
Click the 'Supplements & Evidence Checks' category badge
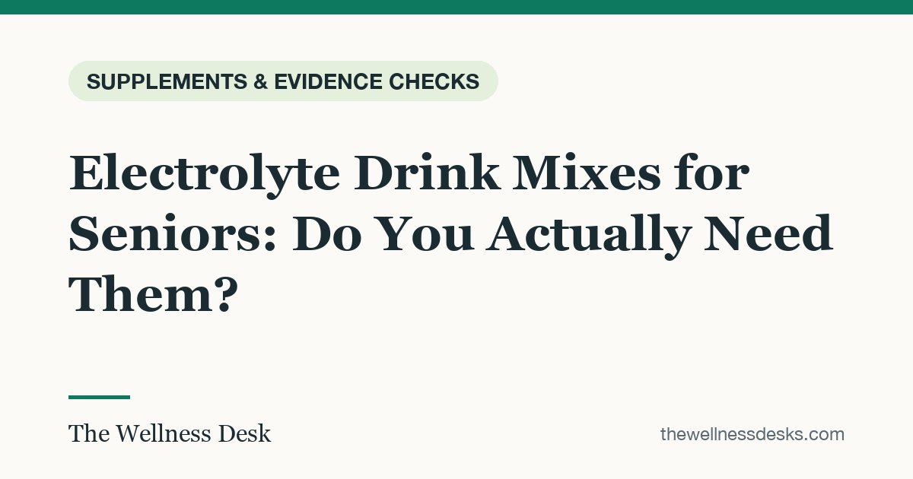coord(283,81)
